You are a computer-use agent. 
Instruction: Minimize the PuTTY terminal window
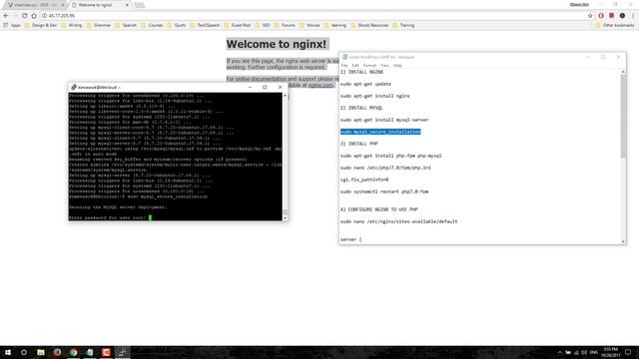click(x=250, y=87)
